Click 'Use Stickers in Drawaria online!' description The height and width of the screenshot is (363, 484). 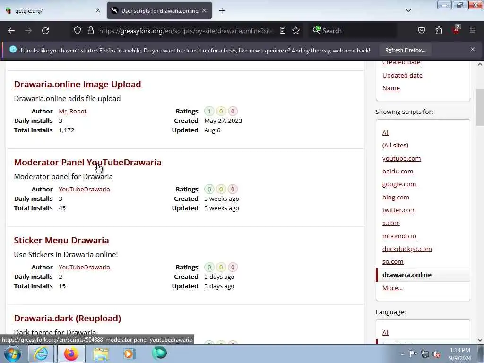tap(66, 255)
